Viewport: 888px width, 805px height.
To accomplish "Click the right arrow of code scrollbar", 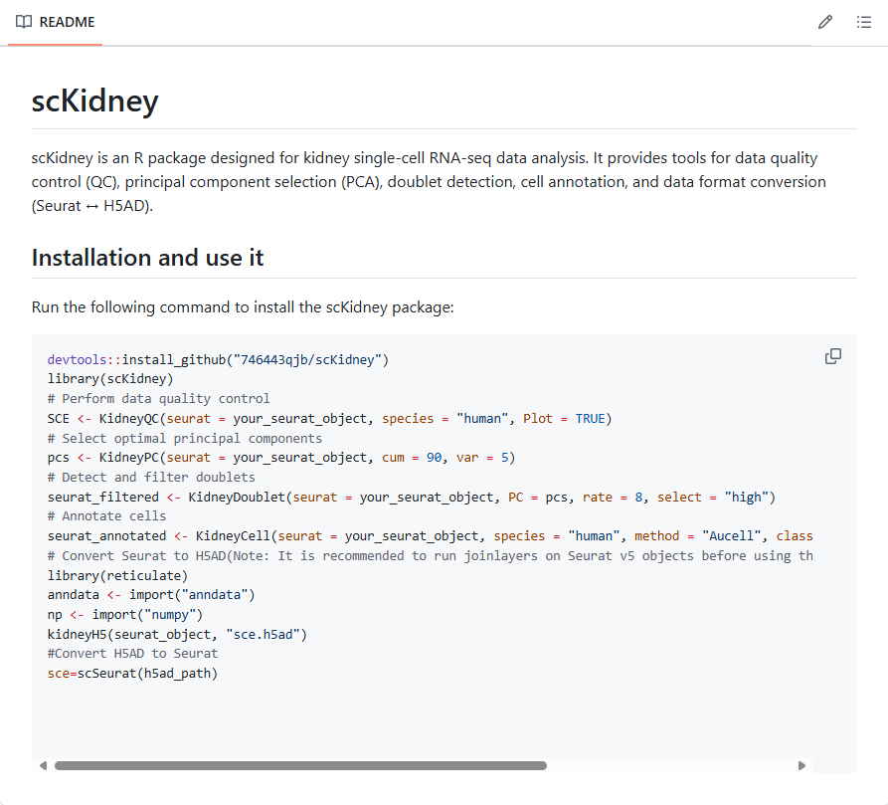I will (801, 765).
